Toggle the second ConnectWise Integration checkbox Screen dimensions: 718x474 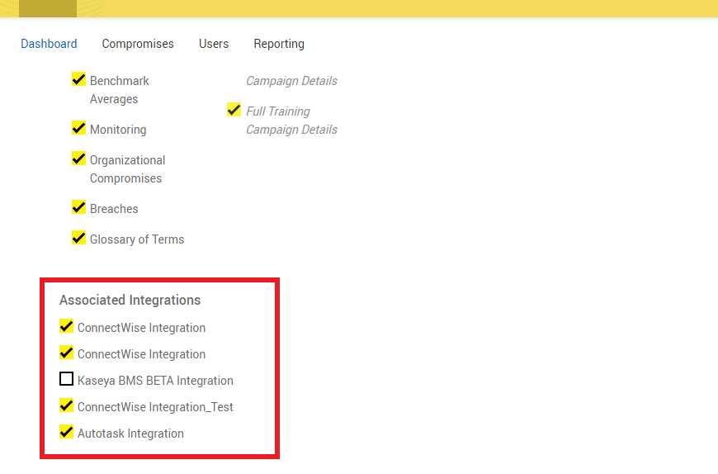pyautogui.click(x=67, y=353)
